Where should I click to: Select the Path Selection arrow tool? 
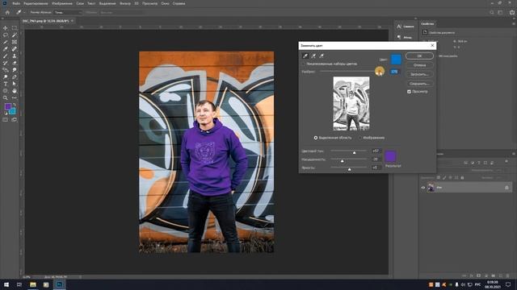15,84
